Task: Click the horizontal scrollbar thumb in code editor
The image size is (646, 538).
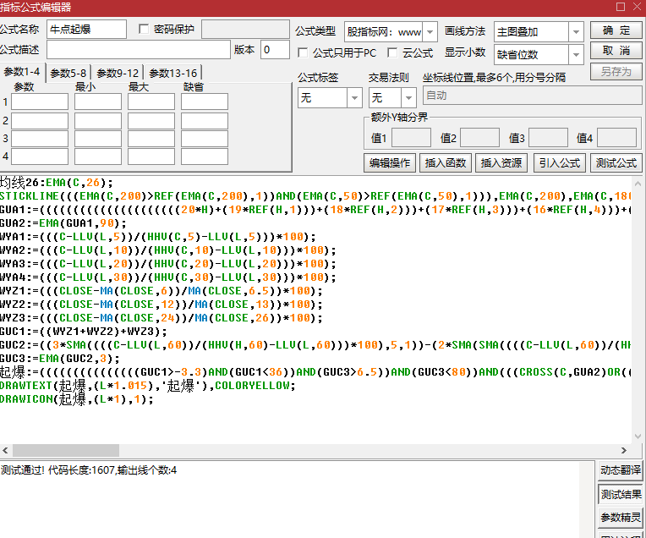Action: 66,450
